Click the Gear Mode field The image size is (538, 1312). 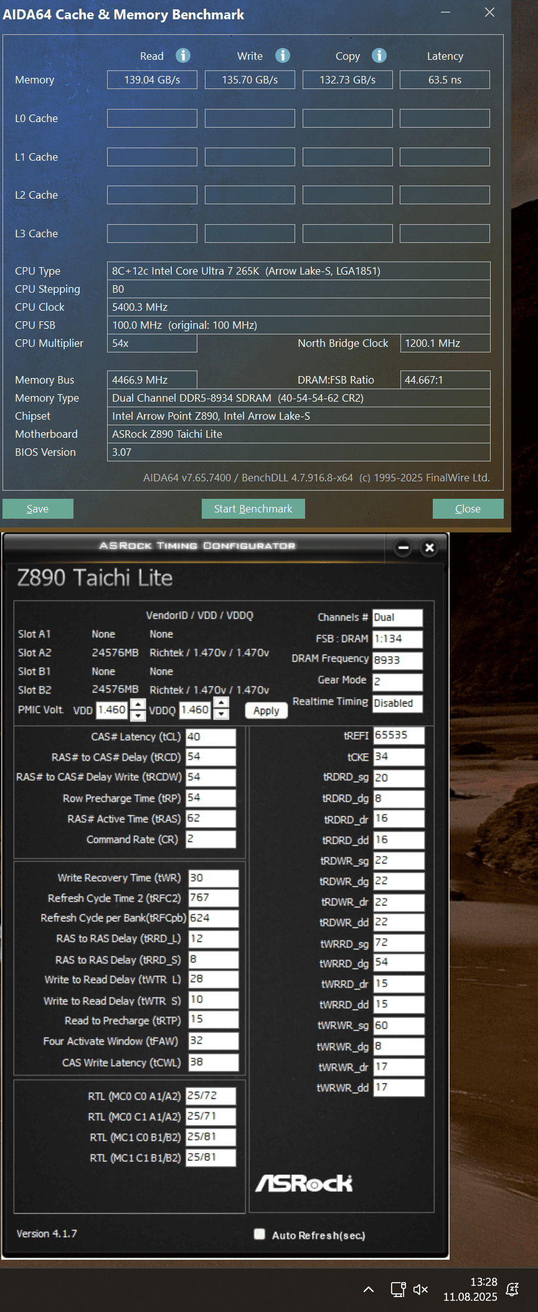click(397, 681)
